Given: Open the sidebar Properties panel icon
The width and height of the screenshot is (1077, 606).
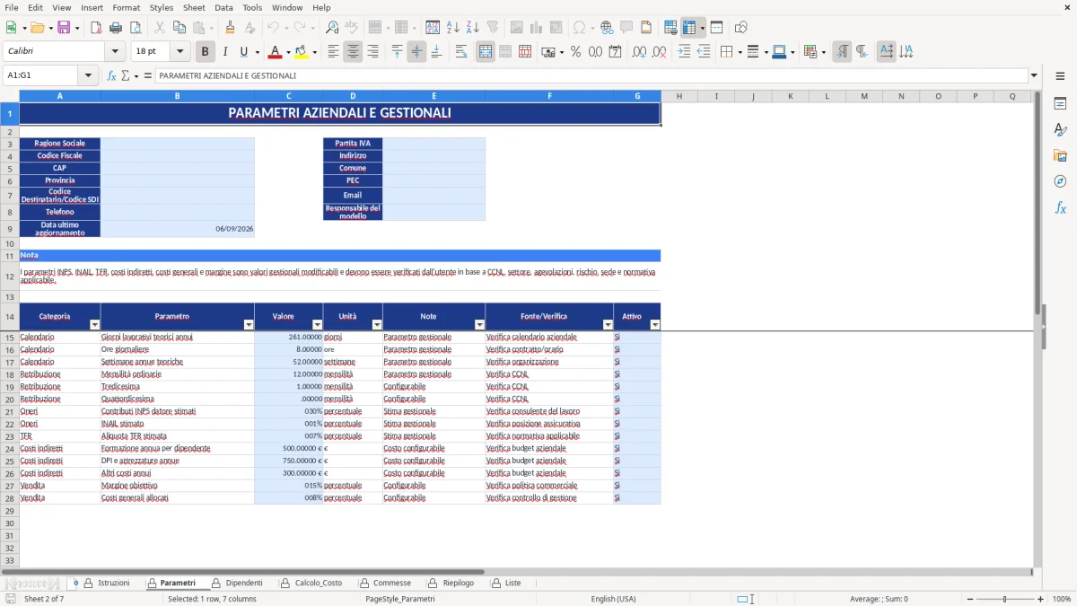Looking at the screenshot, I should pyautogui.click(x=1060, y=104).
